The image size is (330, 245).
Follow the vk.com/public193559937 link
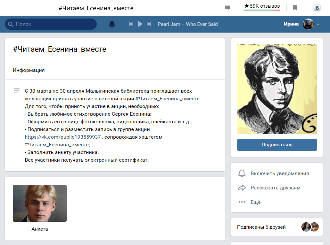pos(63,137)
